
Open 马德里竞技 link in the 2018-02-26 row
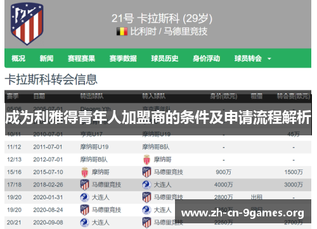107,185
